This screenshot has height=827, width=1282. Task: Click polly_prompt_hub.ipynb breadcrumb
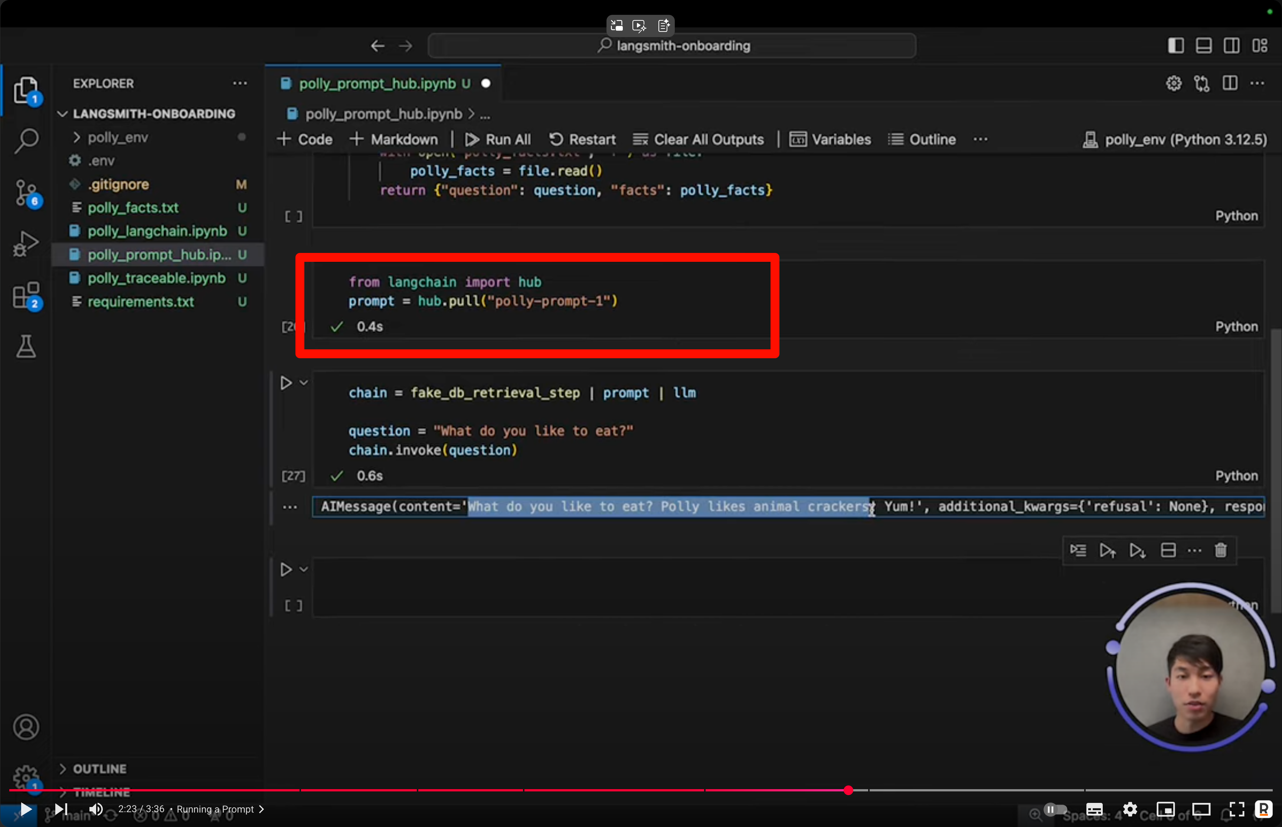coord(383,114)
